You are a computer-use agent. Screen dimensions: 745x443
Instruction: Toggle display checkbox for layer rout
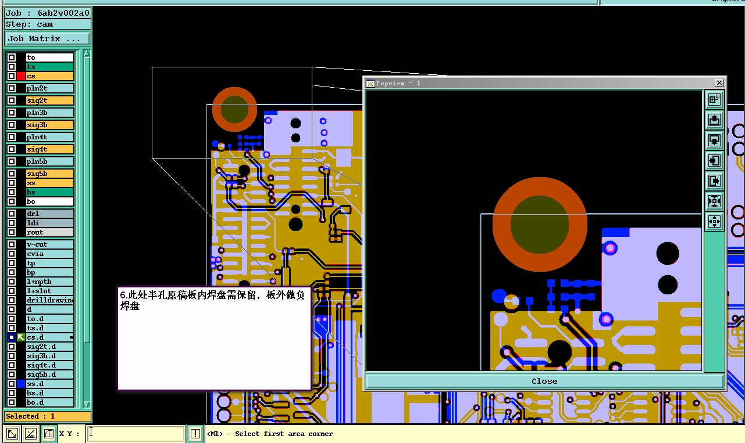click(12, 232)
